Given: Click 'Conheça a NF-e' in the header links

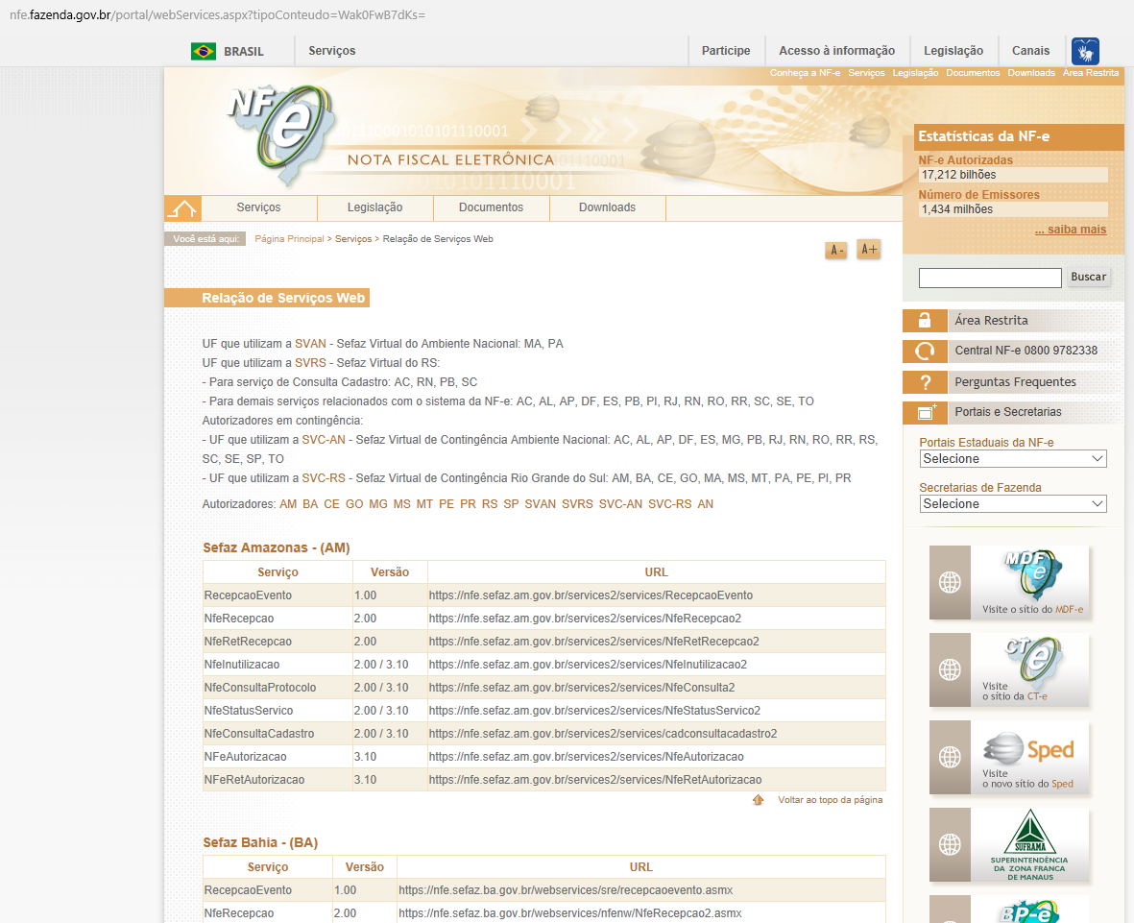Looking at the screenshot, I should (805, 73).
